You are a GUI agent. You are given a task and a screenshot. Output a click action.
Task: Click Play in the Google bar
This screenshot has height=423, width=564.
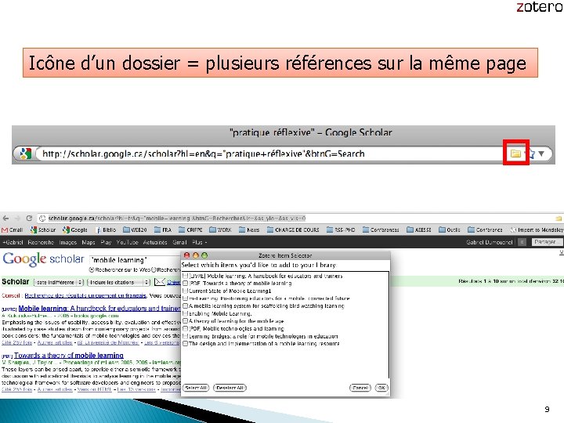(106, 242)
